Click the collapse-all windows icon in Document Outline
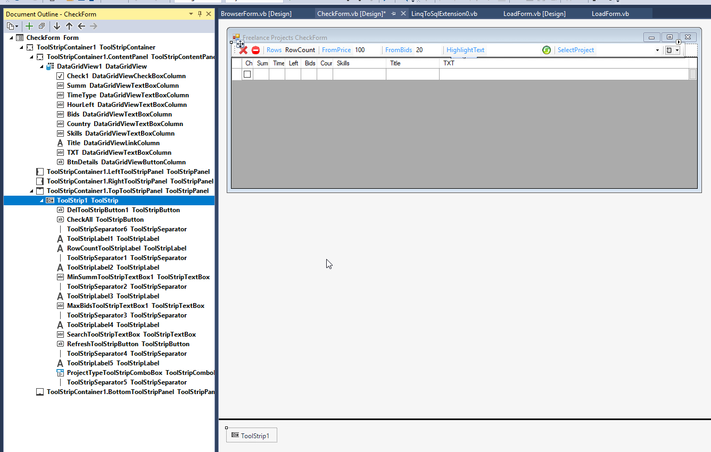The height and width of the screenshot is (452, 711). (42, 26)
